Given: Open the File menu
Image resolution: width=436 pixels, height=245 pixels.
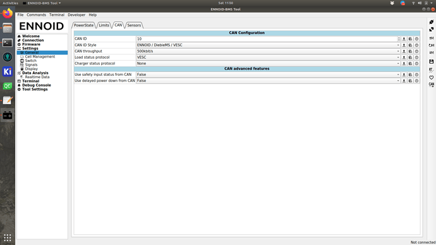Looking at the screenshot, I should [x=21, y=15].
